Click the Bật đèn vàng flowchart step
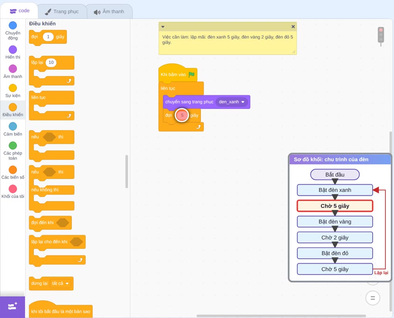This screenshot has height=318, width=394. click(x=335, y=222)
